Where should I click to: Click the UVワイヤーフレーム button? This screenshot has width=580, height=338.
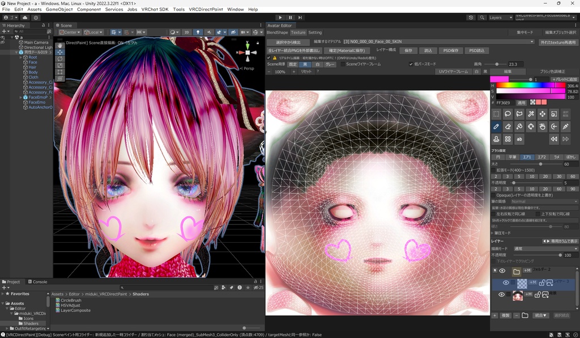point(454,71)
